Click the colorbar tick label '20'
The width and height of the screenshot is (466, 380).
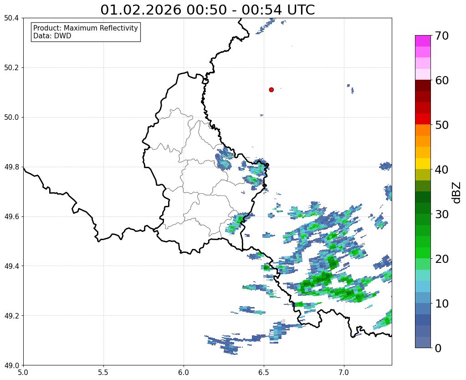441,259
